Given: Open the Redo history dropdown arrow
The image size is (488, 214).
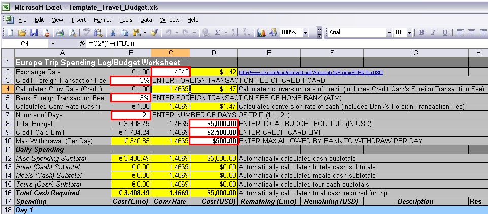Looking at the screenshot, I should 194,33.
